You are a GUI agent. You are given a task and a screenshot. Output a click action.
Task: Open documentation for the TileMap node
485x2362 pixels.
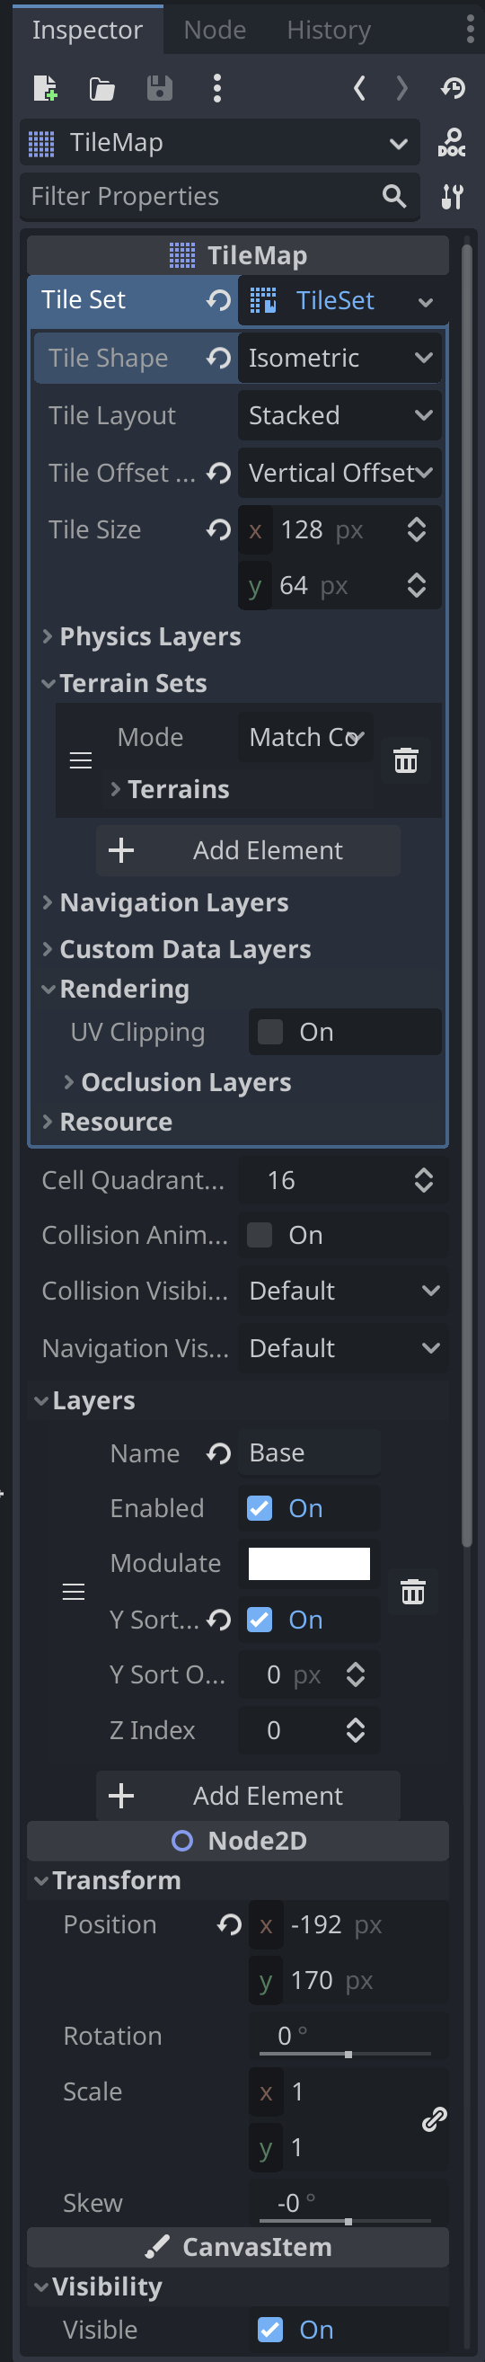(x=451, y=142)
